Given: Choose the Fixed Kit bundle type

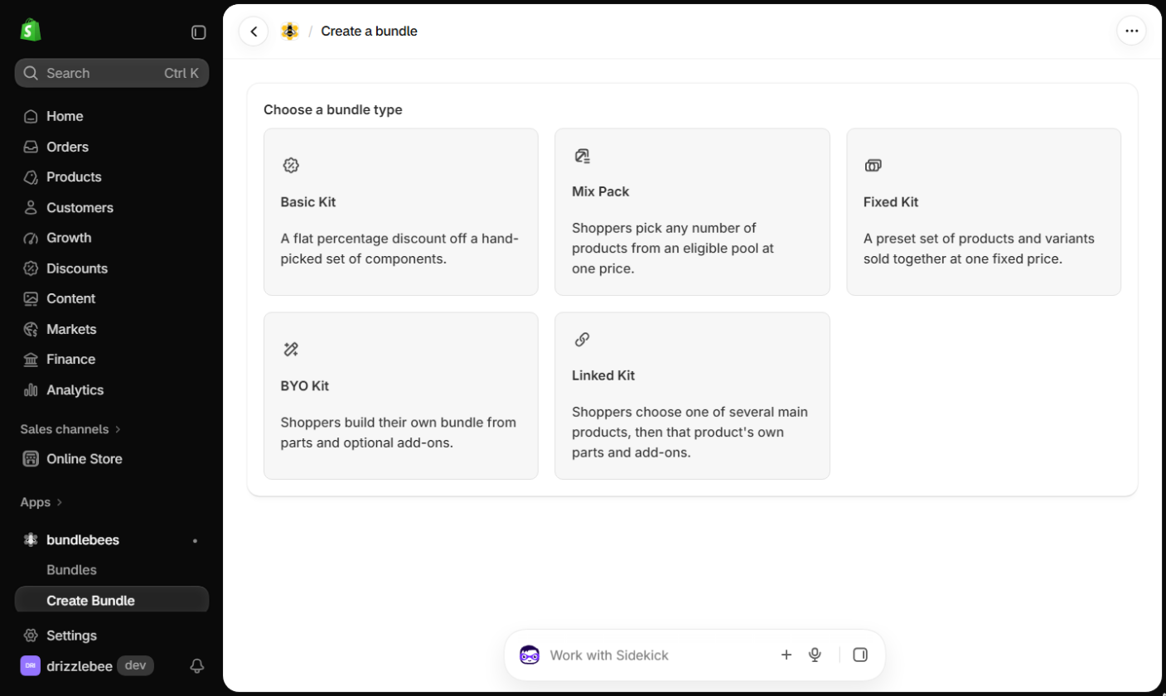Looking at the screenshot, I should [984, 212].
